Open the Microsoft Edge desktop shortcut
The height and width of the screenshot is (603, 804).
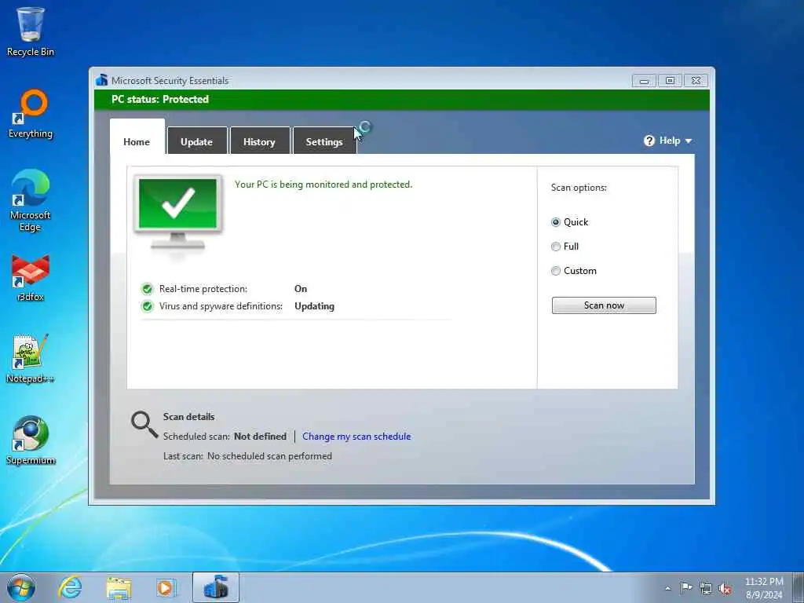pyautogui.click(x=31, y=200)
